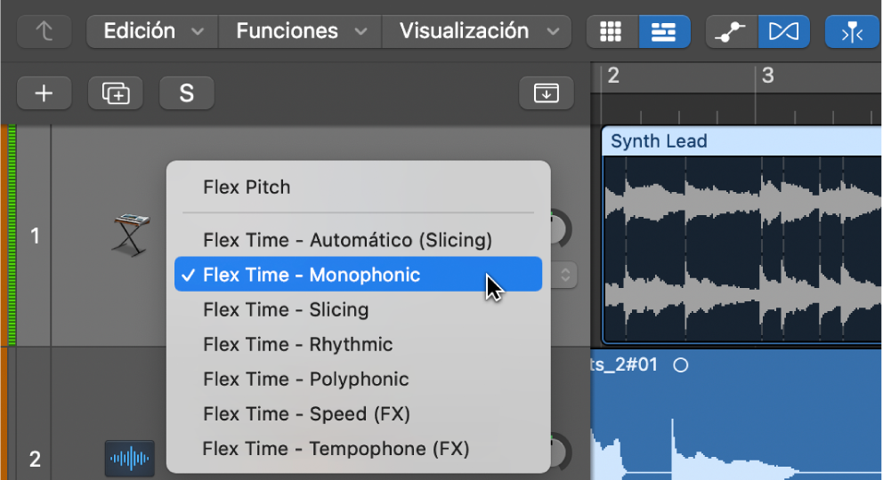Click the keyboard instrument track icon
Viewport: 883px width, 480px height.
132,234
